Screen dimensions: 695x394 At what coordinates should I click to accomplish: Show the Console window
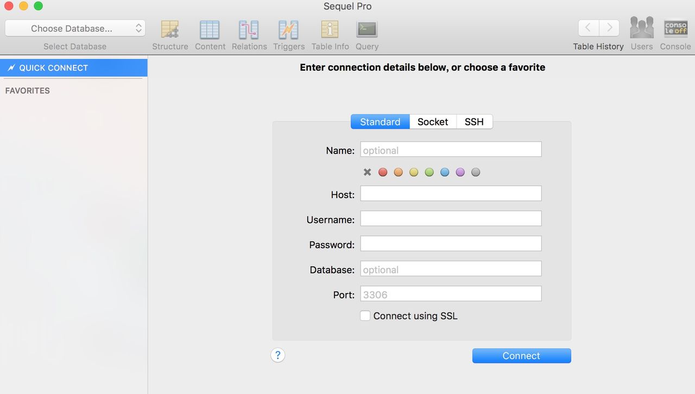tap(675, 28)
